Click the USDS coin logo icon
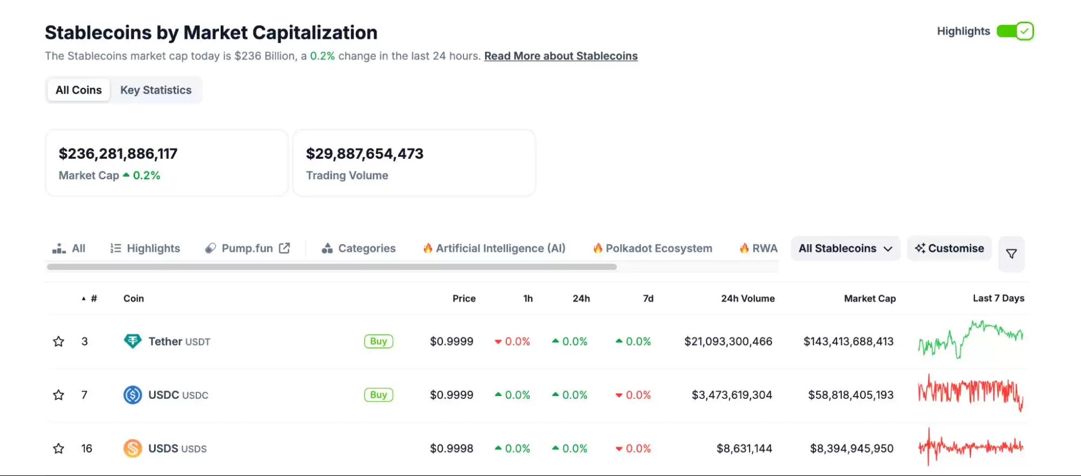 click(x=132, y=448)
